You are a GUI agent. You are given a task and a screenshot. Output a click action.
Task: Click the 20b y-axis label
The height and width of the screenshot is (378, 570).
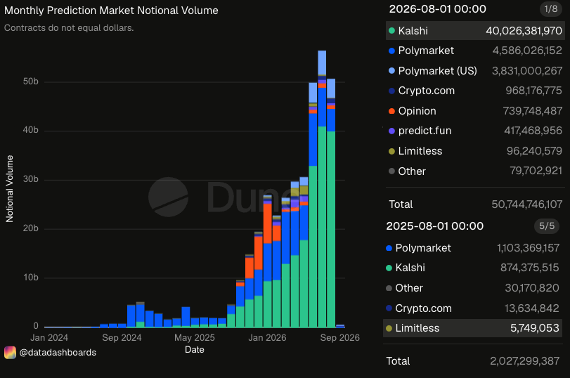coord(30,228)
